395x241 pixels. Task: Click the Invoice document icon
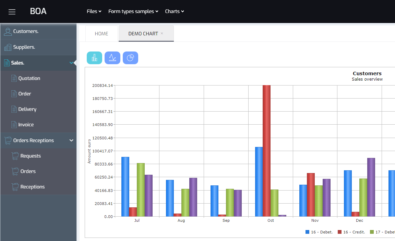point(14,125)
